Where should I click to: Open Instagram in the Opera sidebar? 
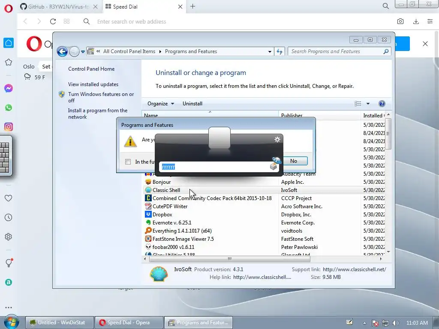pos(9,127)
